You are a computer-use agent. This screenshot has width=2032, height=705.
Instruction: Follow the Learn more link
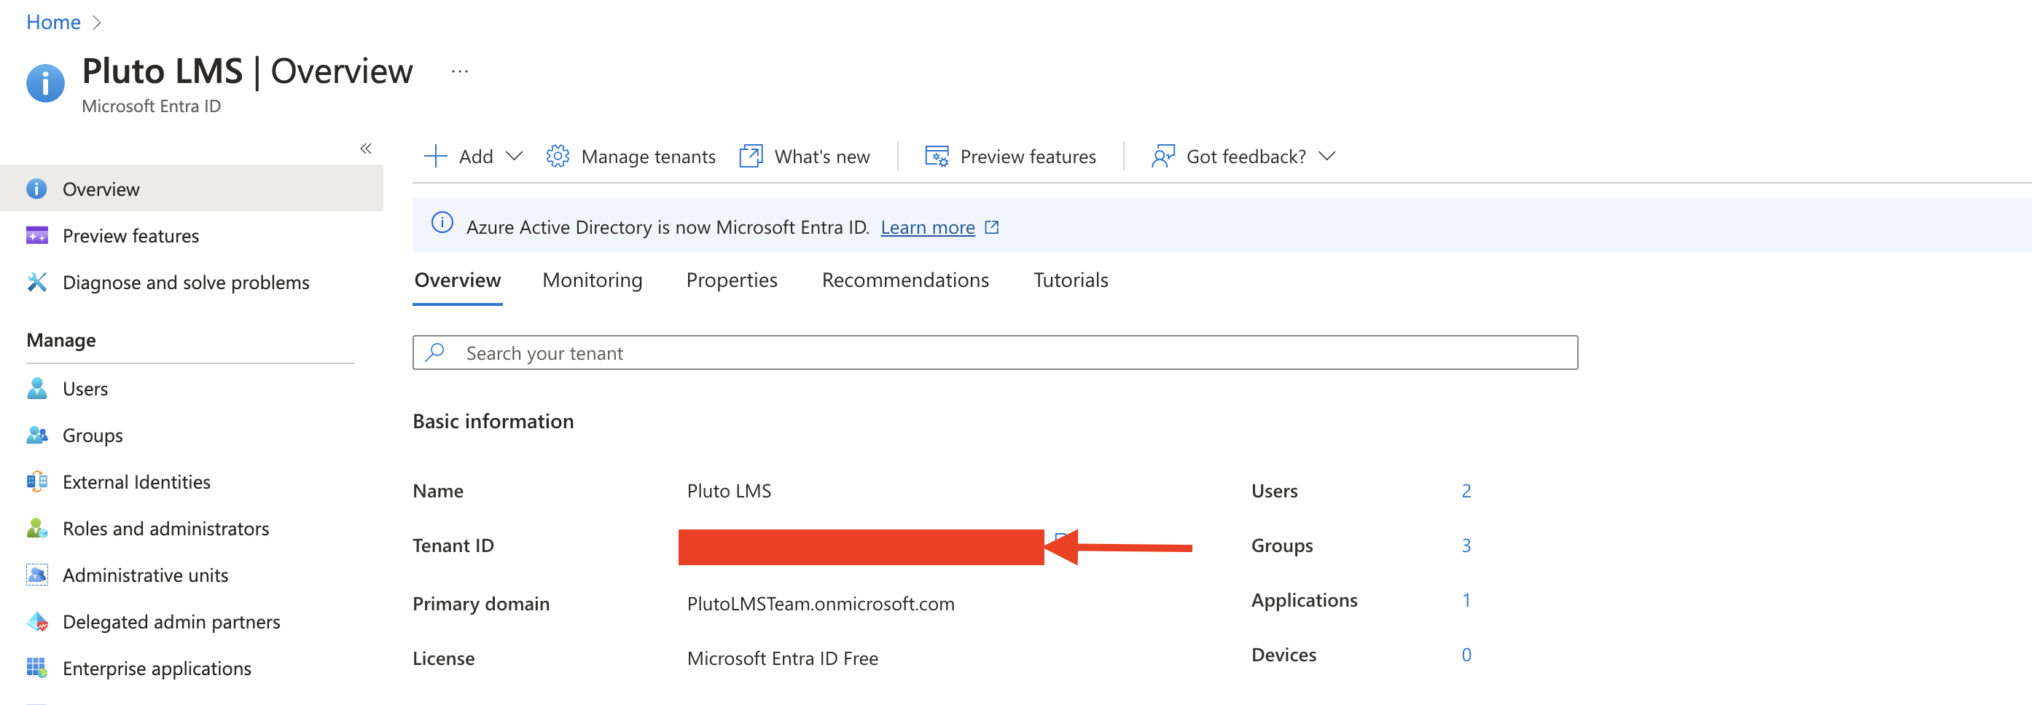coord(928,227)
